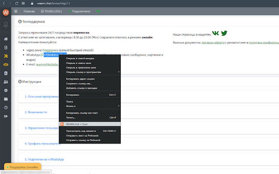Select the yellow tools icon in sidebar
279x174 pixels.
6,56
